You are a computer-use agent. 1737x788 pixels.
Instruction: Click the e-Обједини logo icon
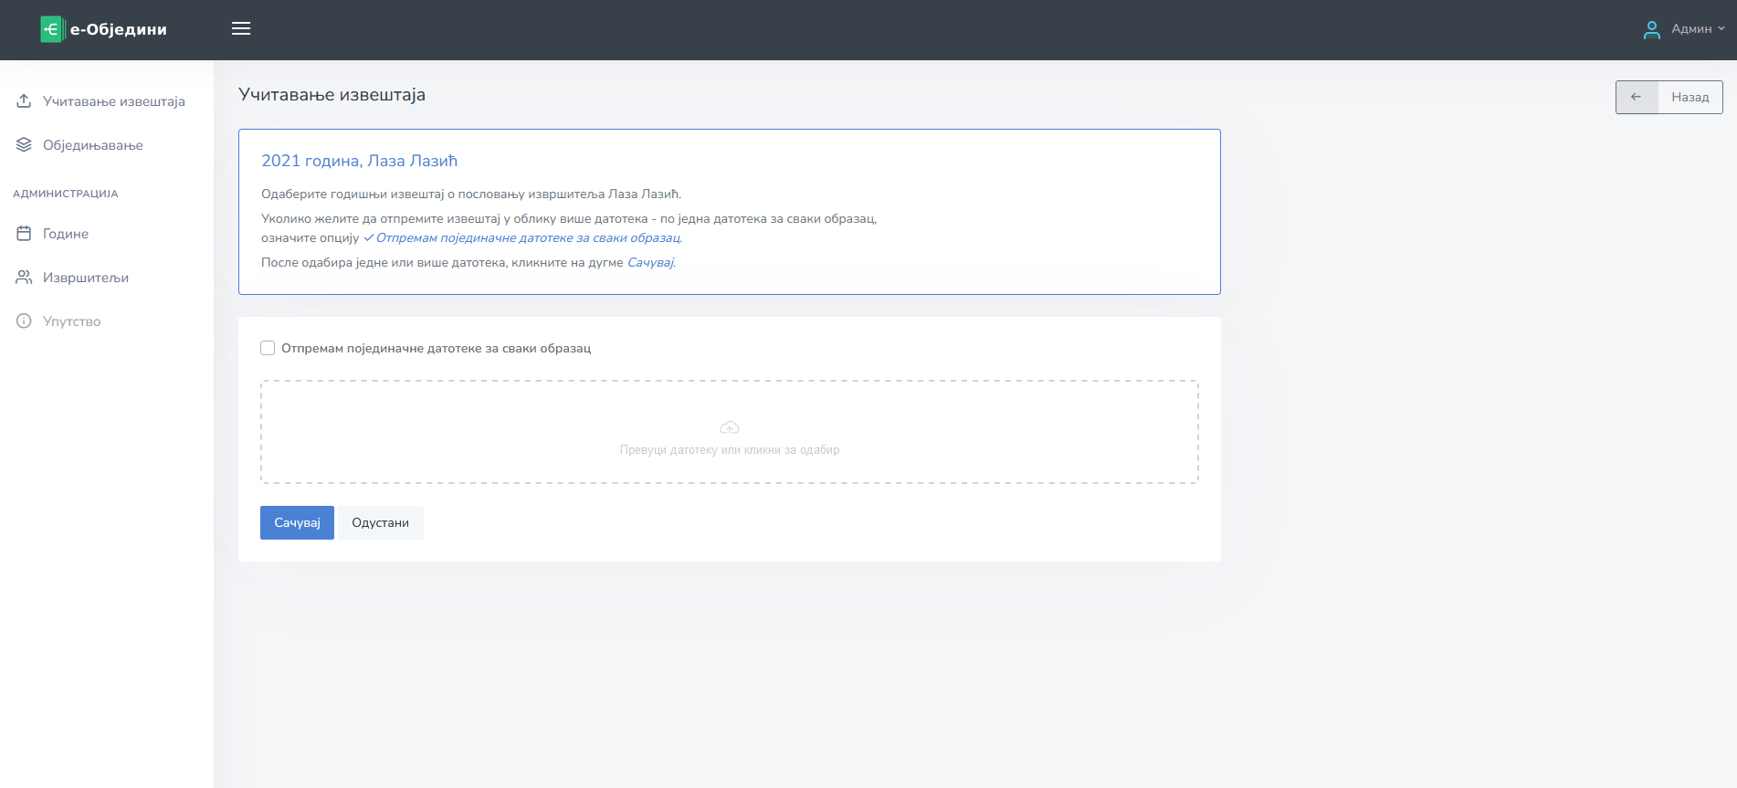coord(52,29)
